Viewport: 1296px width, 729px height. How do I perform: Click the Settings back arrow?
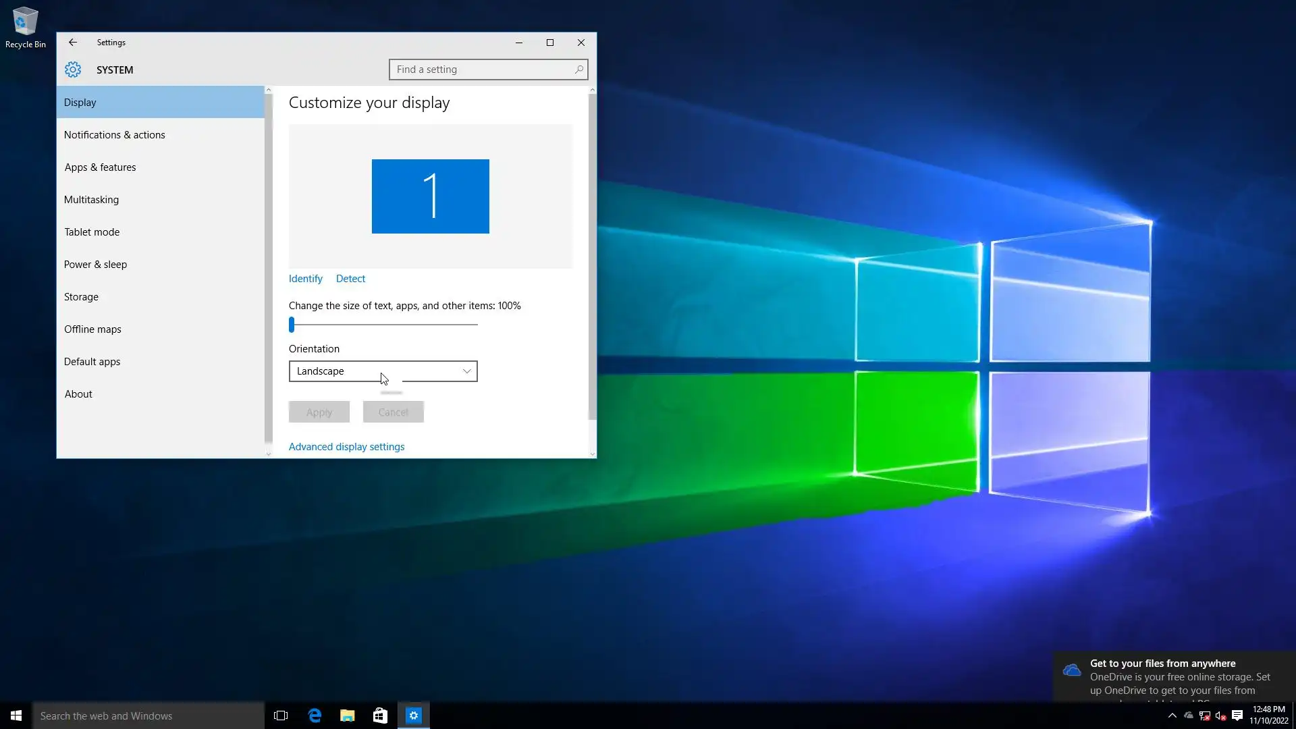[x=73, y=43]
